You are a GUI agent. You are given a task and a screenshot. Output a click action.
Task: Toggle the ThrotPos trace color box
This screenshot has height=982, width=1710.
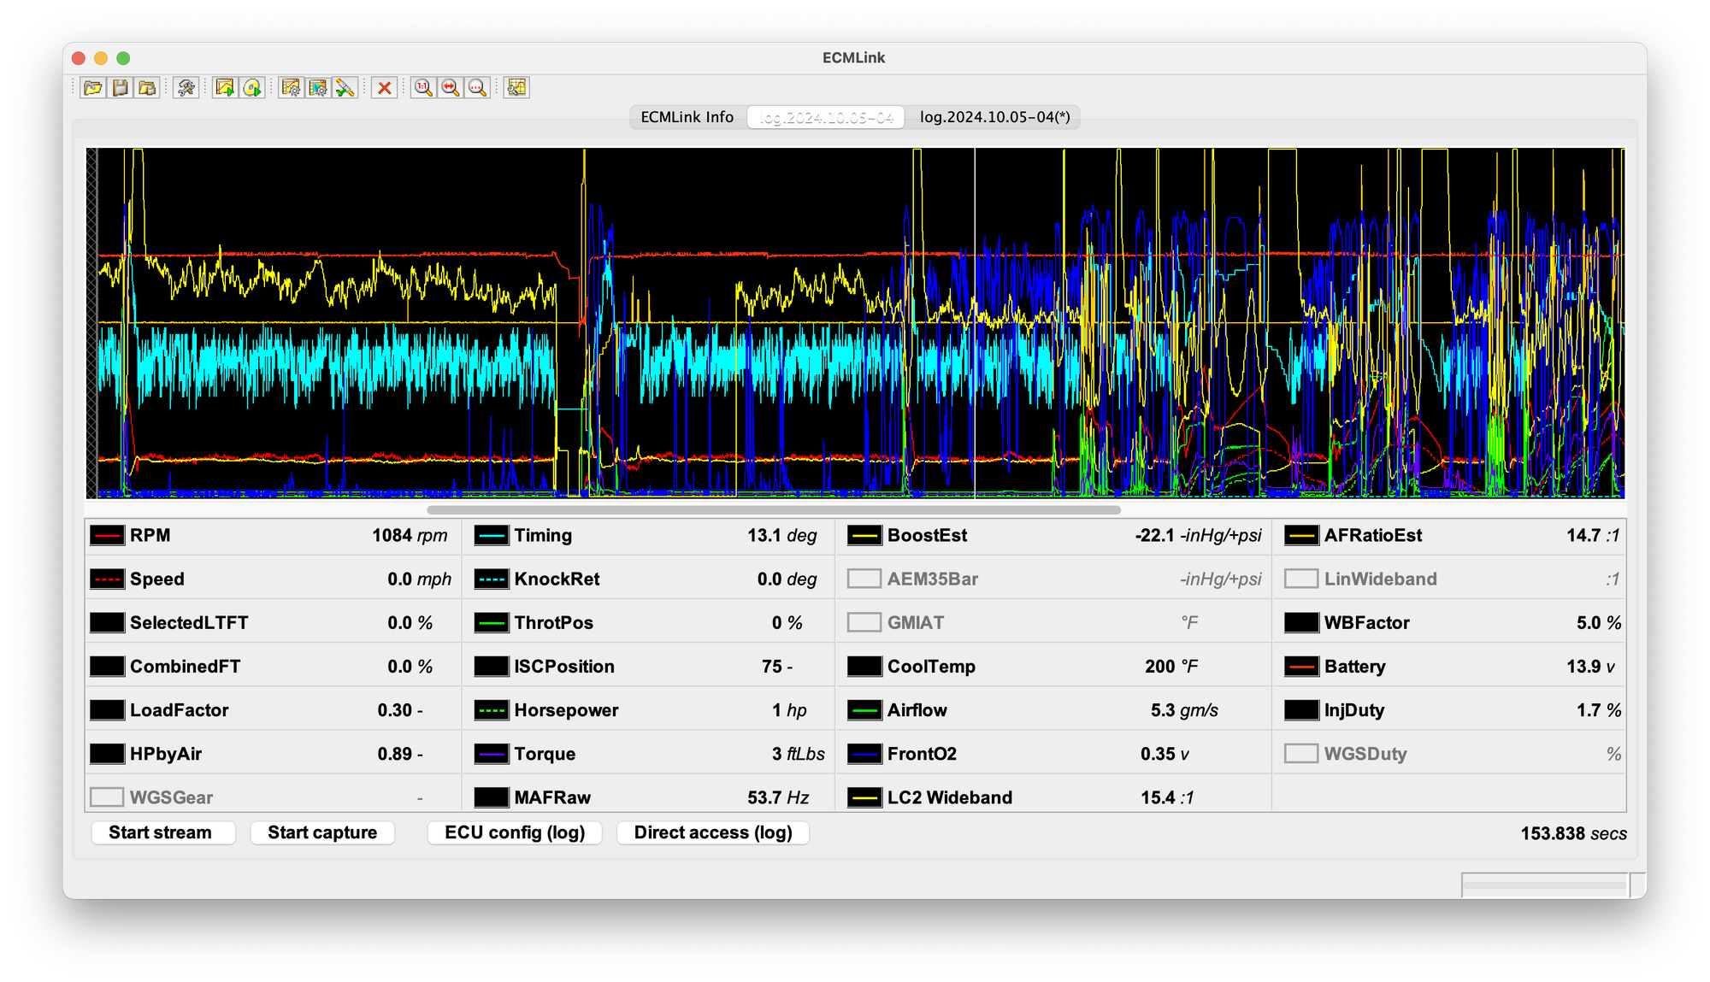click(x=492, y=623)
